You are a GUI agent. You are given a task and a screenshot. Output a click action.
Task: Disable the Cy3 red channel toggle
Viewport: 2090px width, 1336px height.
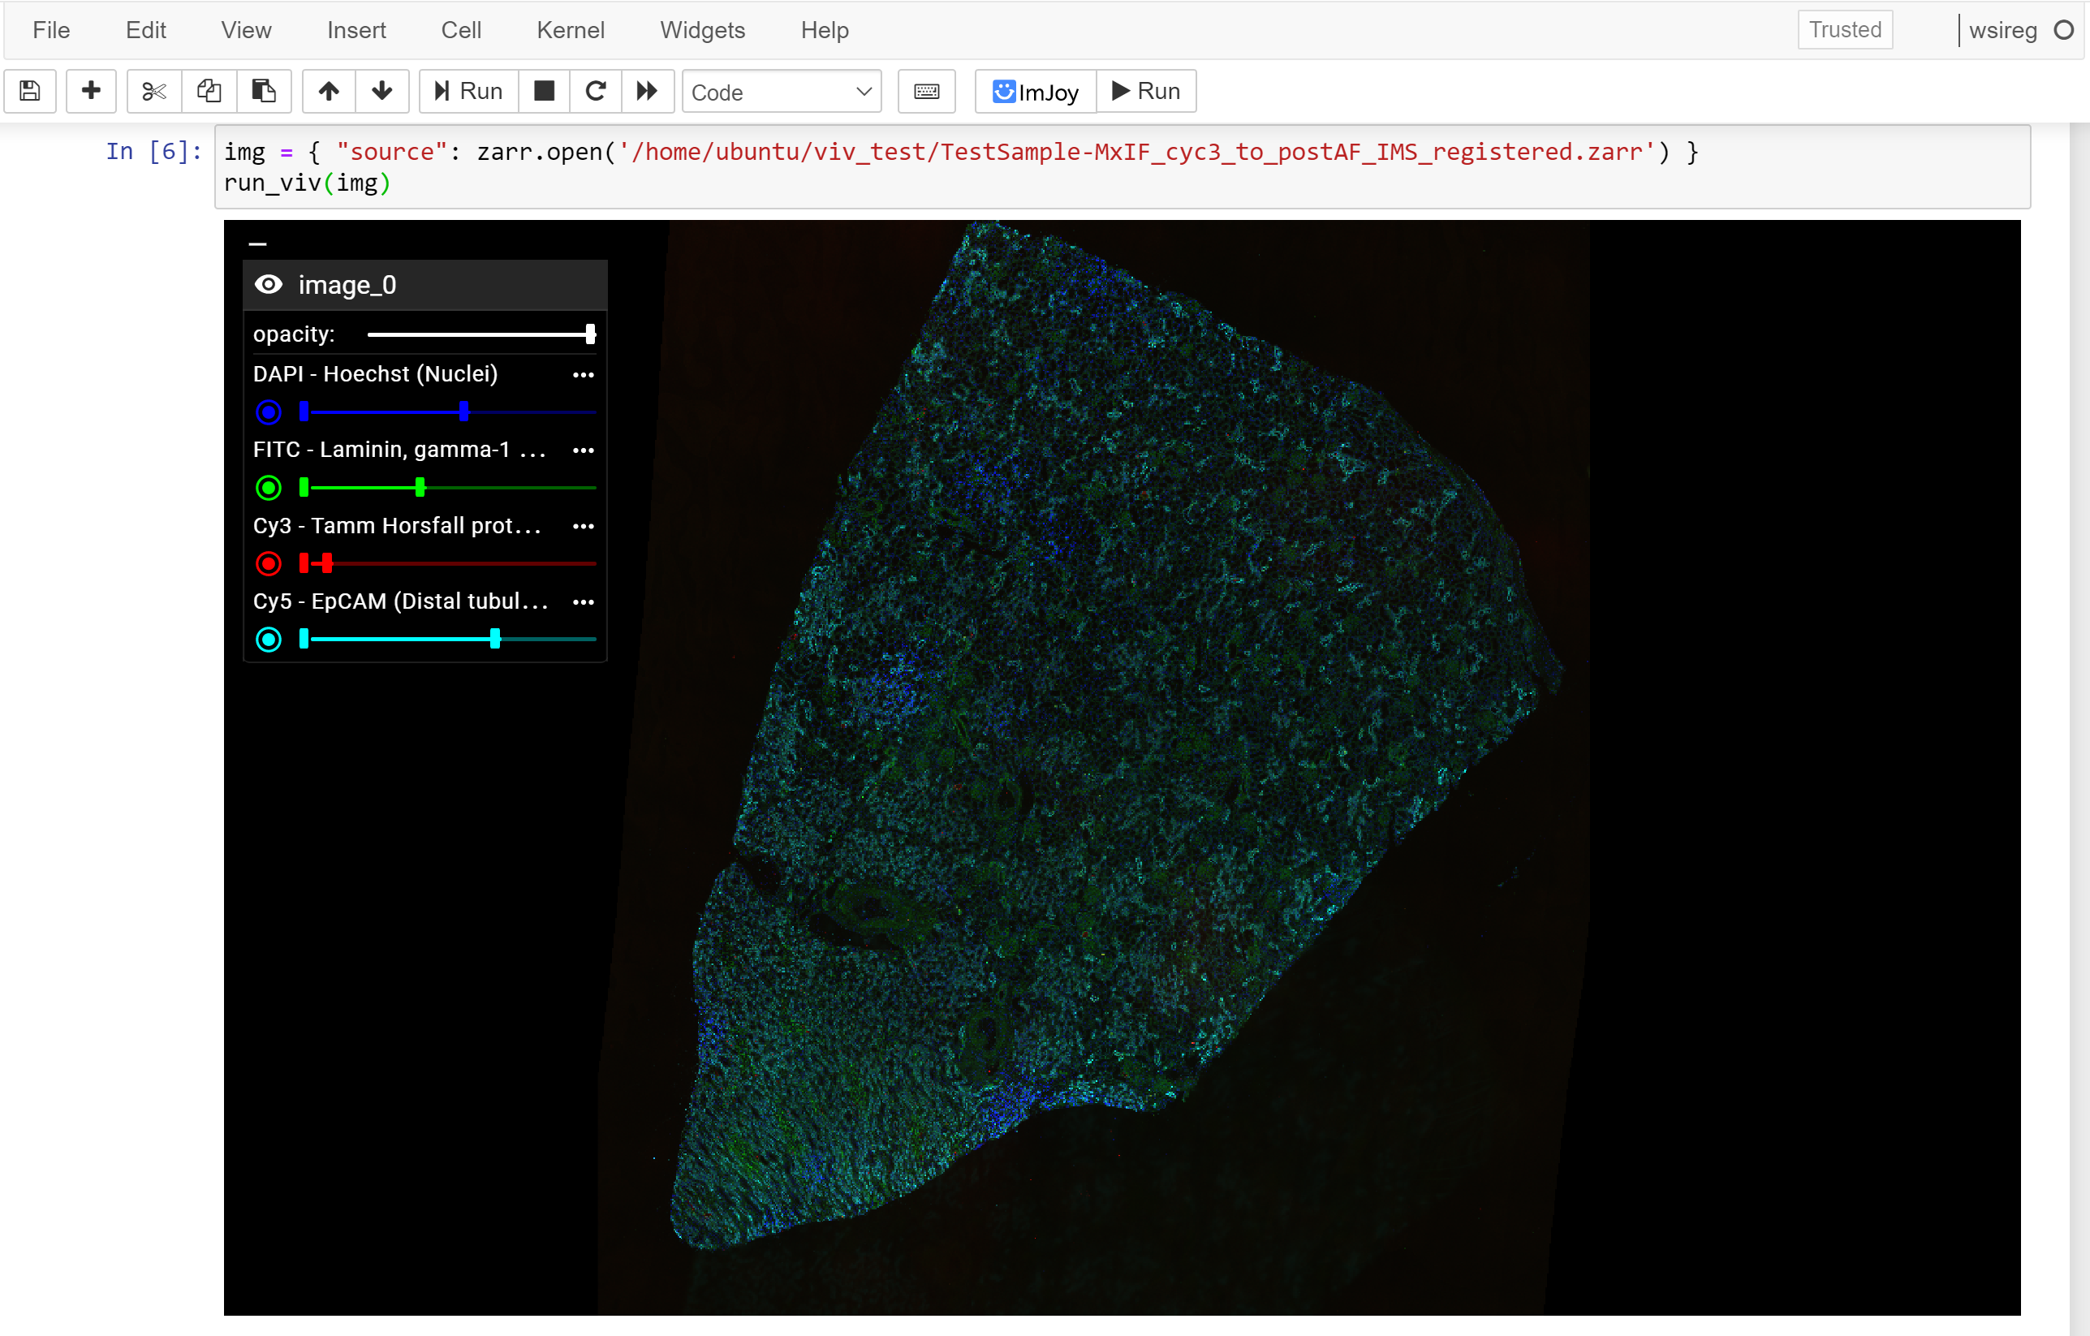[x=268, y=563]
